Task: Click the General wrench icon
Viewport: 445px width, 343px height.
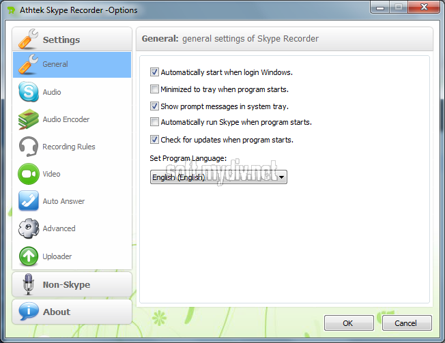Action: [29, 64]
